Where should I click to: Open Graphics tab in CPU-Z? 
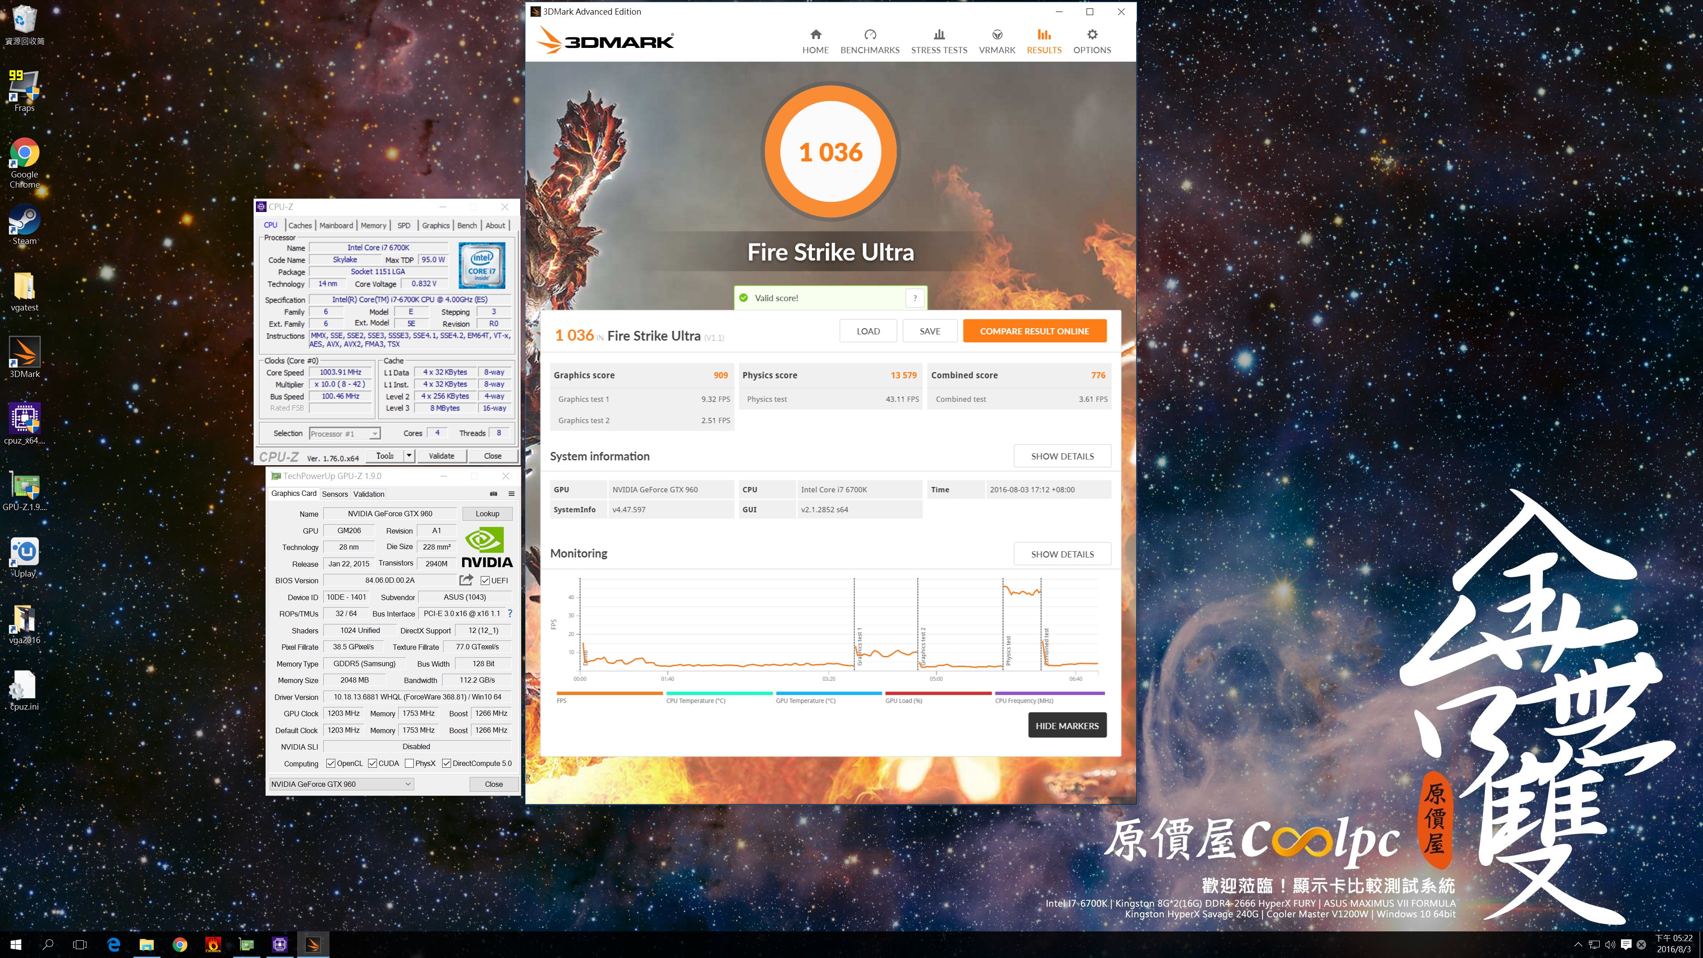pyautogui.click(x=436, y=225)
